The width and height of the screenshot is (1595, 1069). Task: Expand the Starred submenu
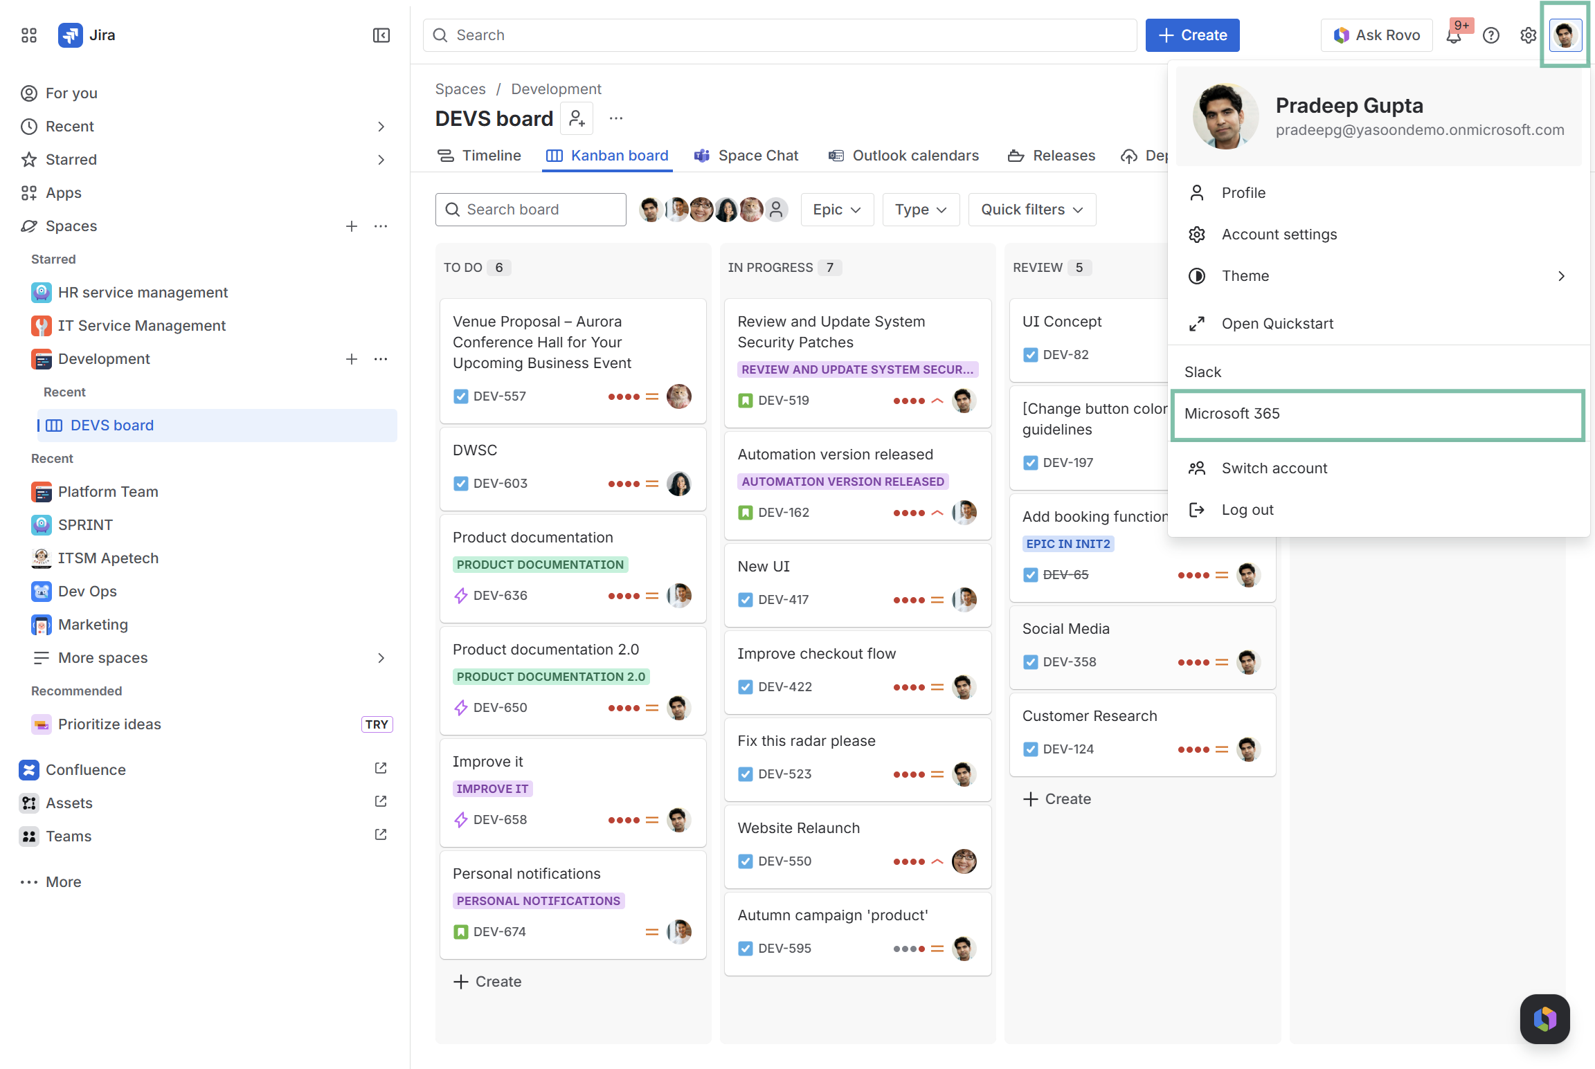pos(381,160)
